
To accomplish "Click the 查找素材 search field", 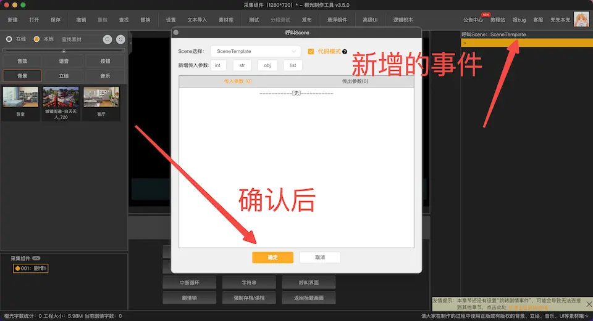I will click(x=80, y=39).
